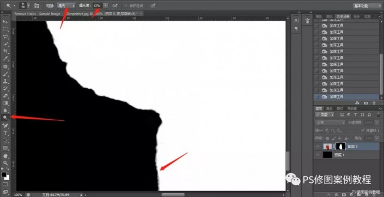Lock all layer attributes icon

346,138
